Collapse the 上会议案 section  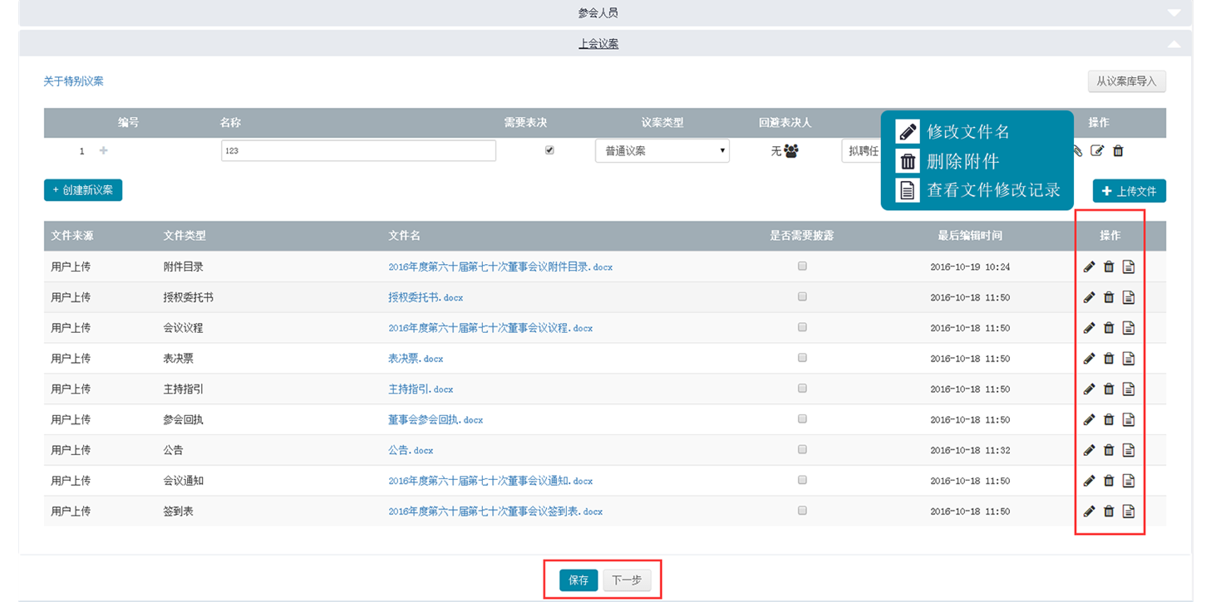[605, 44]
